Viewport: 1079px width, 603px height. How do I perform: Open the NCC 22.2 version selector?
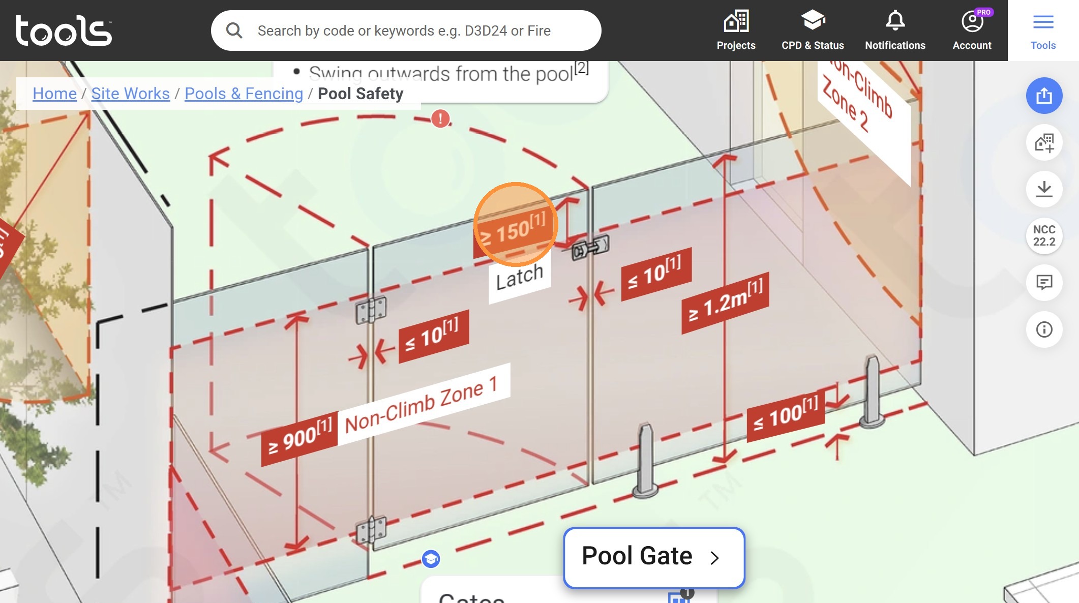(x=1044, y=236)
